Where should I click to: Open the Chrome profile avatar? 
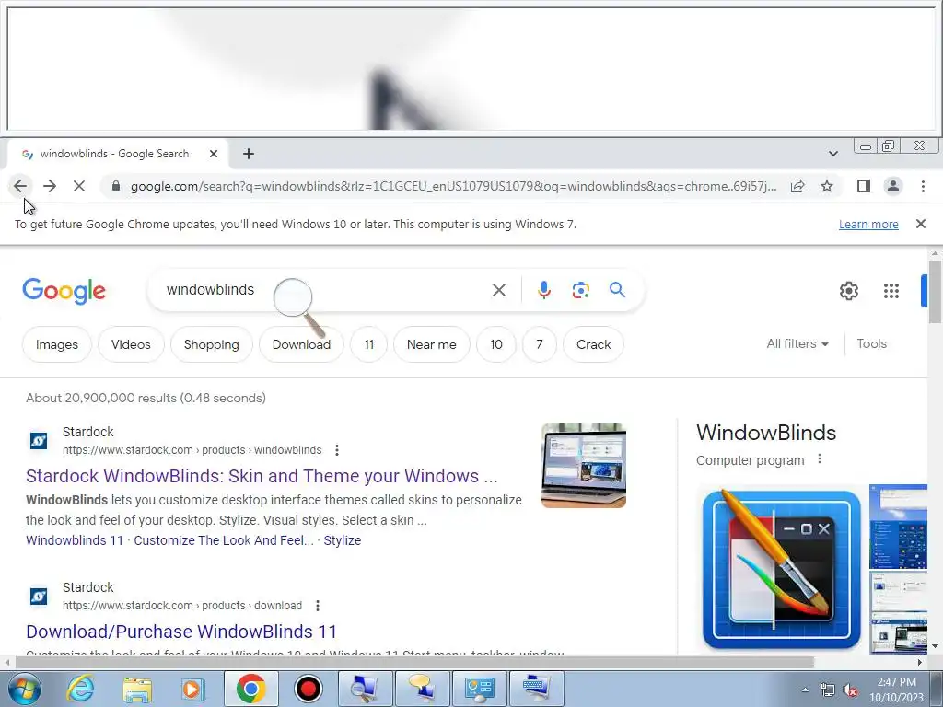click(893, 186)
